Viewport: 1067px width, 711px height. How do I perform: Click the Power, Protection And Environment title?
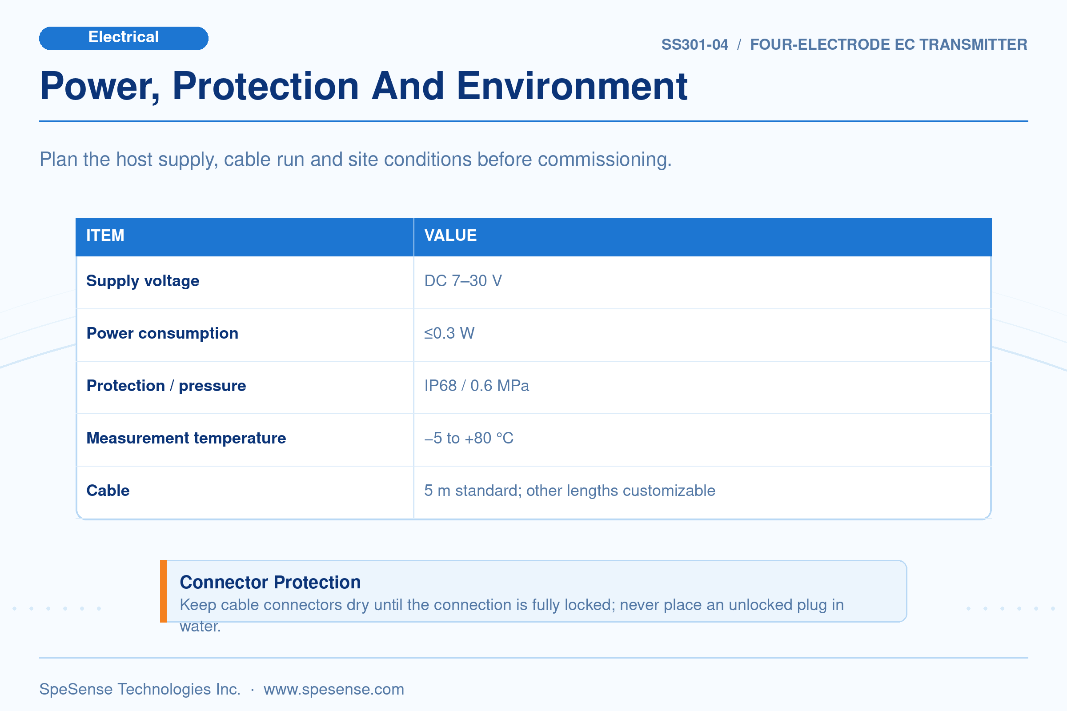click(364, 86)
